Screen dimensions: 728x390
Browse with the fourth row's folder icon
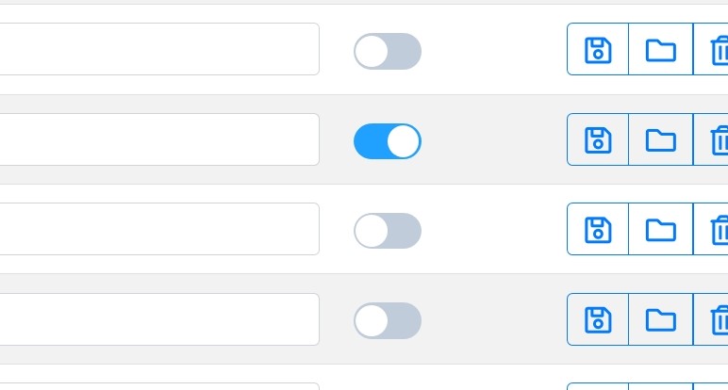click(x=660, y=319)
